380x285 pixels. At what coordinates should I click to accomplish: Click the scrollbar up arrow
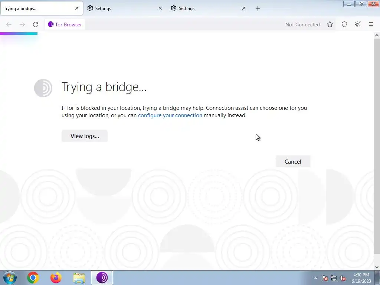point(377,35)
